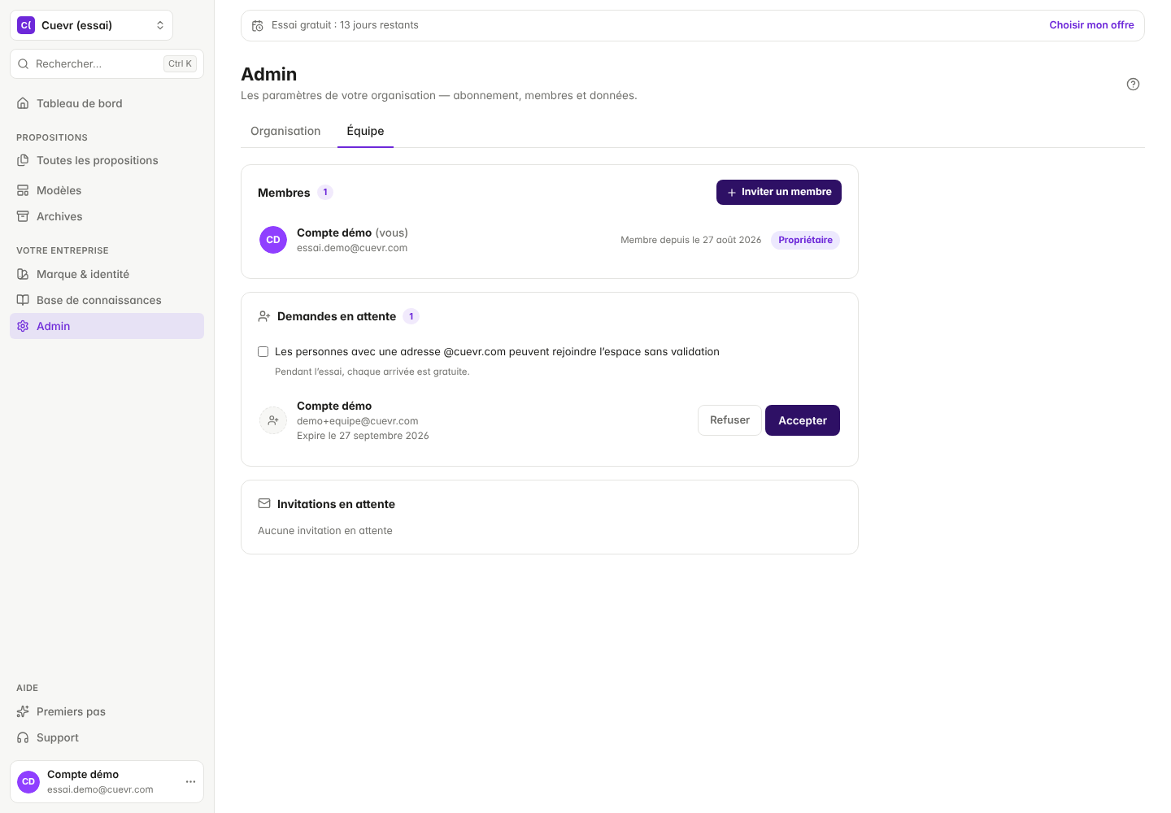
Task: Accept the pending join request
Action: tap(803, 420)
